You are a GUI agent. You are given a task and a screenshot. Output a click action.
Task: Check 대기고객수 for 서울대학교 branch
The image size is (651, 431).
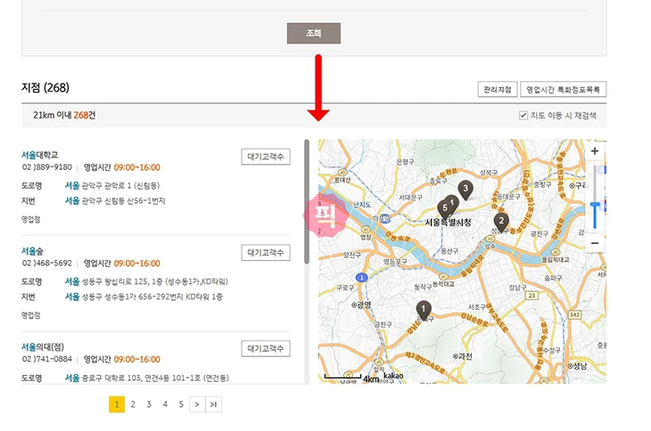(265, 157)
